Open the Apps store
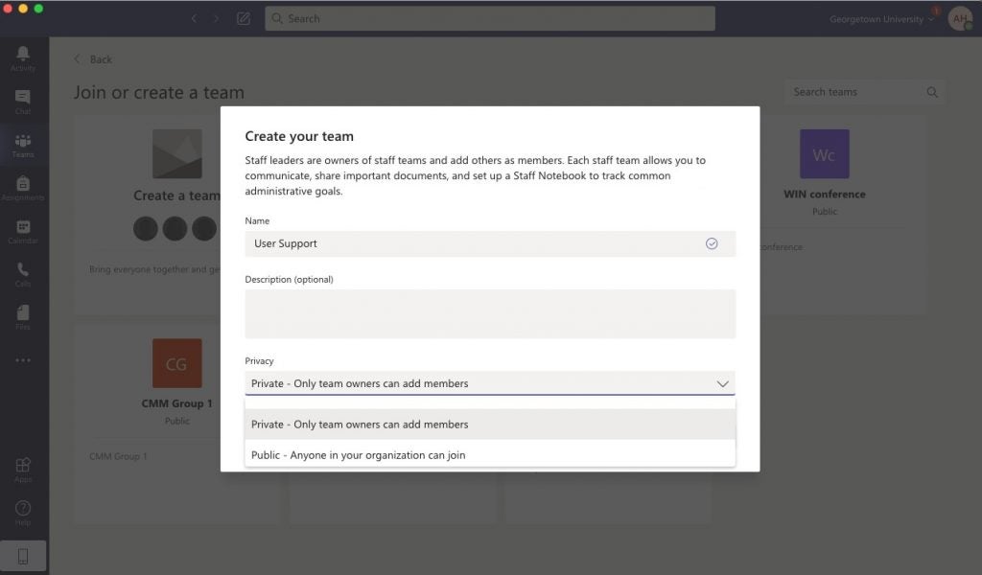Viewport: 982px width, 575px height. [x=23, y=467]
